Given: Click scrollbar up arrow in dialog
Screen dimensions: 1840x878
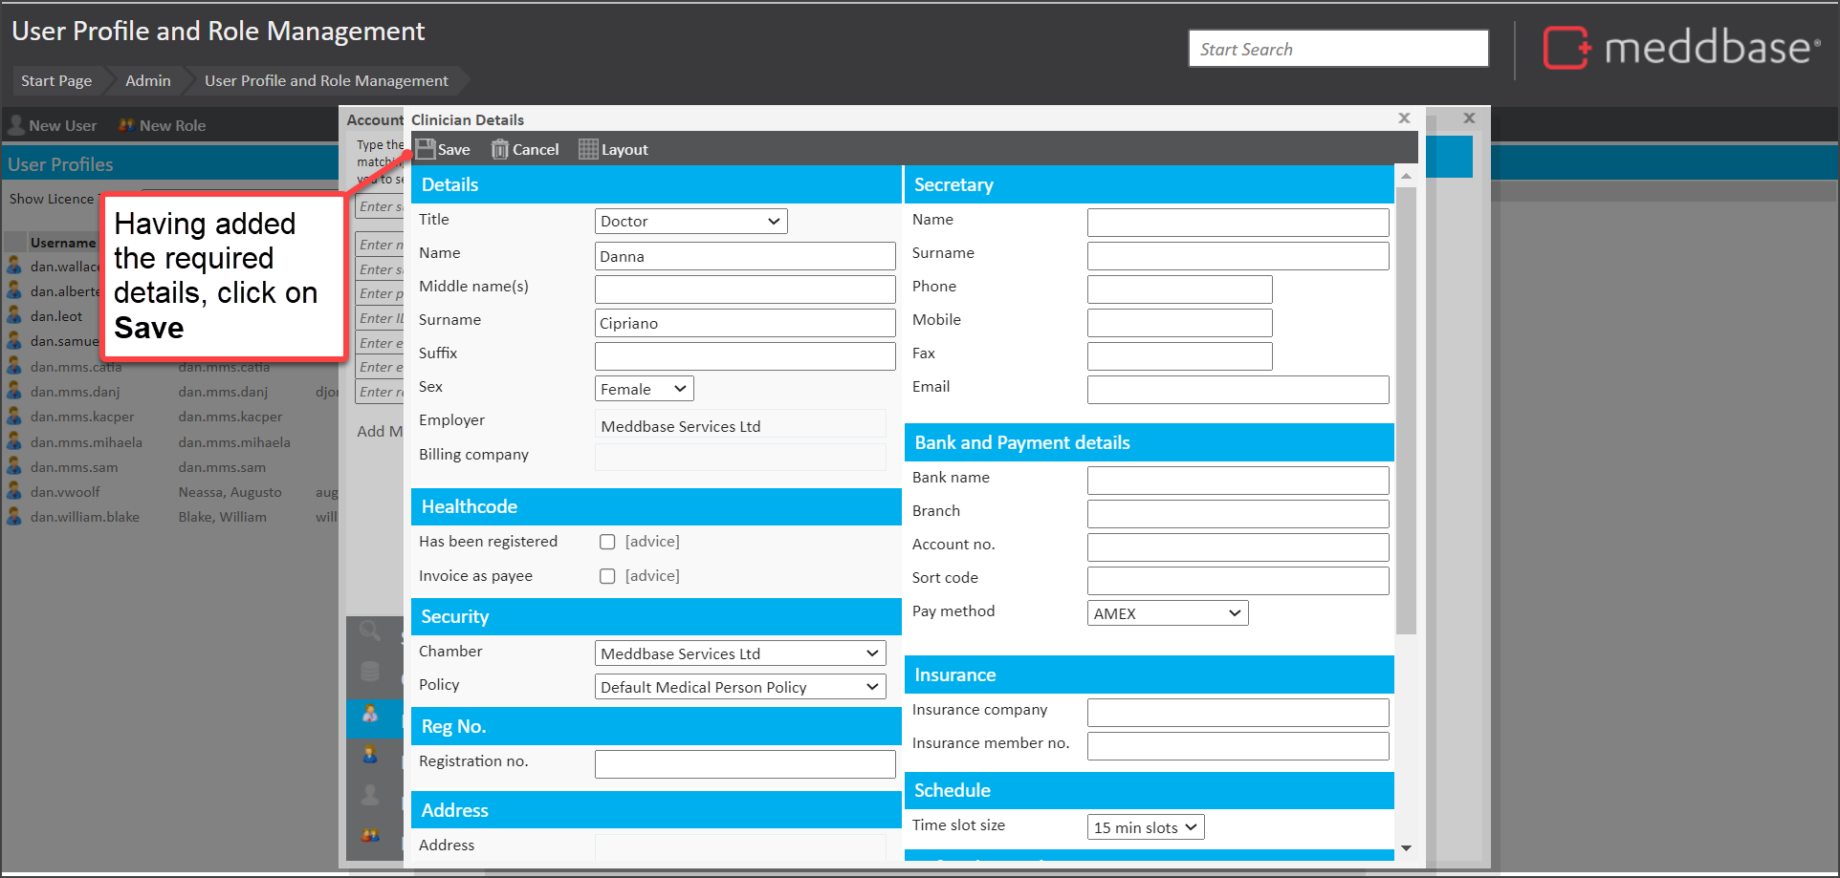Looking at the screenshot, I should [x=1406, y=177].
